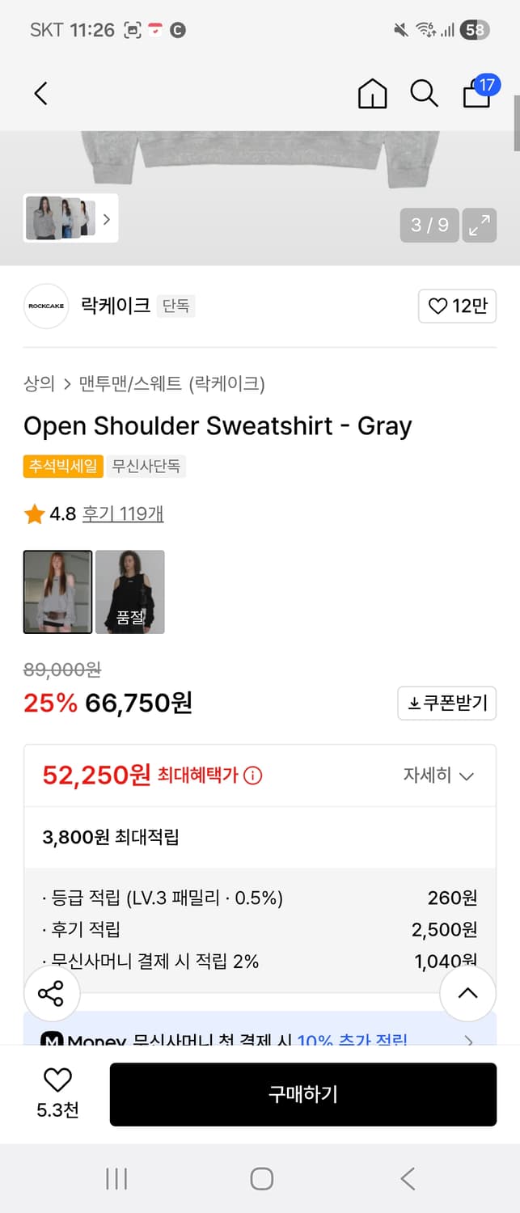Select the sold-out black color thumbnail
Screen dimensions: 520x1213
[x=129, y=592]
